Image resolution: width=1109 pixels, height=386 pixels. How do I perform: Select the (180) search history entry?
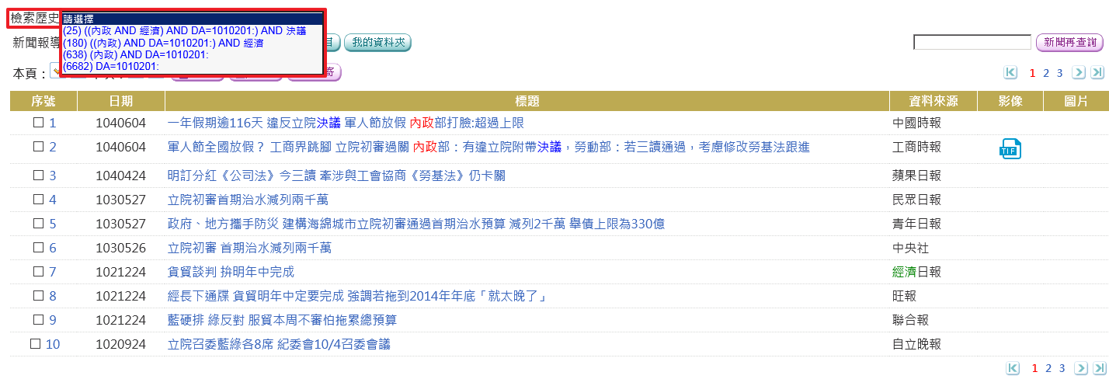pyautogui.click(x=163, y=43)
